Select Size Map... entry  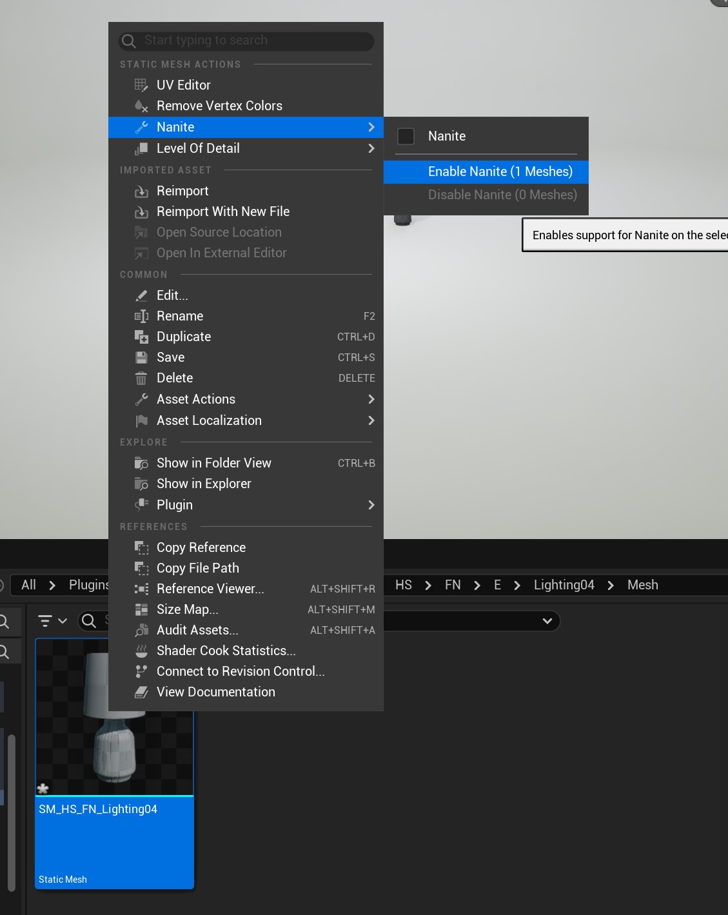coord(246,609)
